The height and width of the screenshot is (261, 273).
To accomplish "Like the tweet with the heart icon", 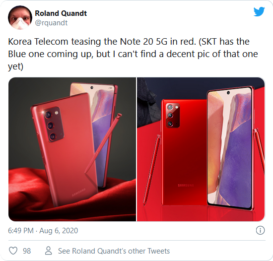I will tap(13, 251).
